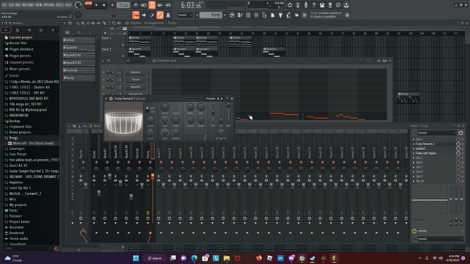Click the metronome icon in the toolbar

point(136,5)
